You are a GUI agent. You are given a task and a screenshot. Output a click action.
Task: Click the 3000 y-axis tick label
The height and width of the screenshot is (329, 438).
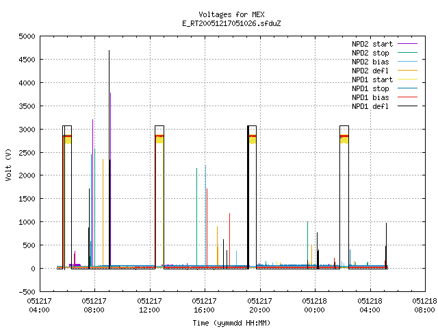(27, 130)
